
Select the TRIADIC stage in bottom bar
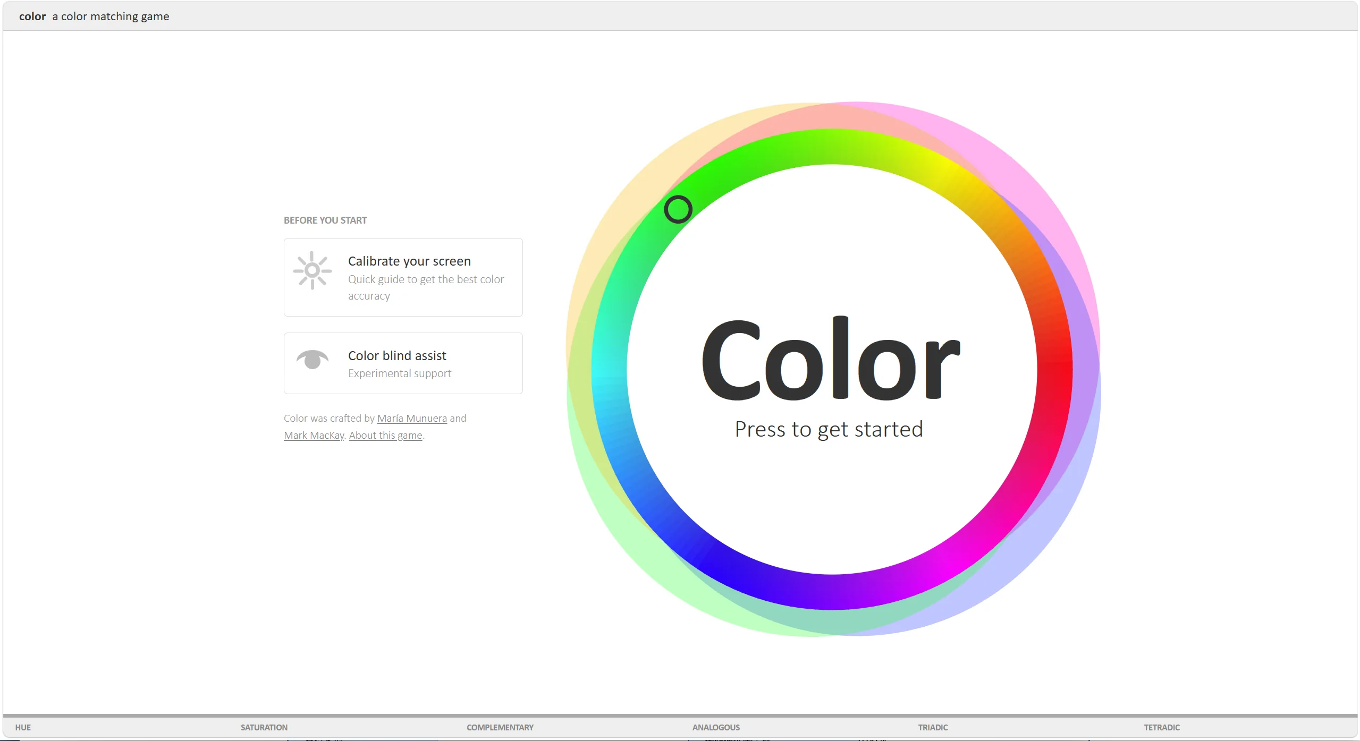[933, 727]
